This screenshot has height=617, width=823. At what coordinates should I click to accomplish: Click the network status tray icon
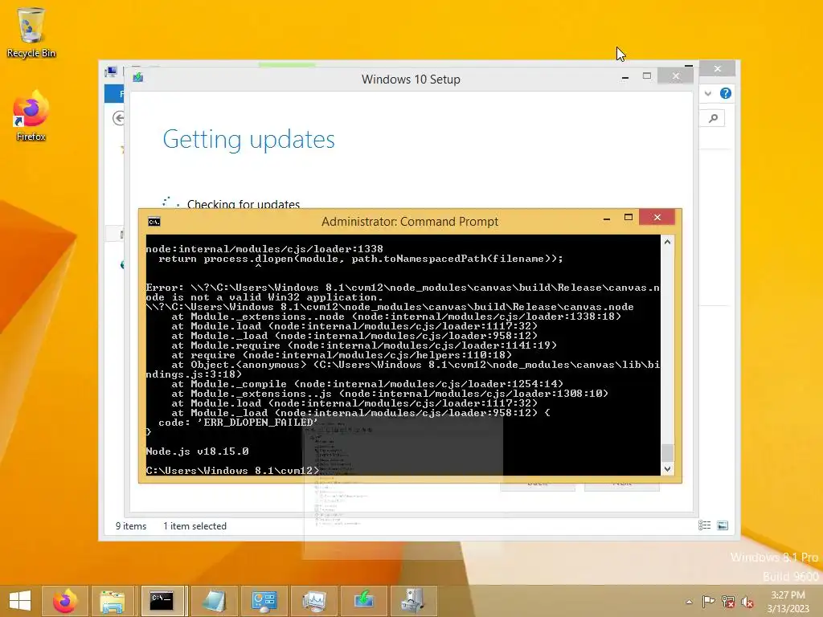(x=728, y=602)
